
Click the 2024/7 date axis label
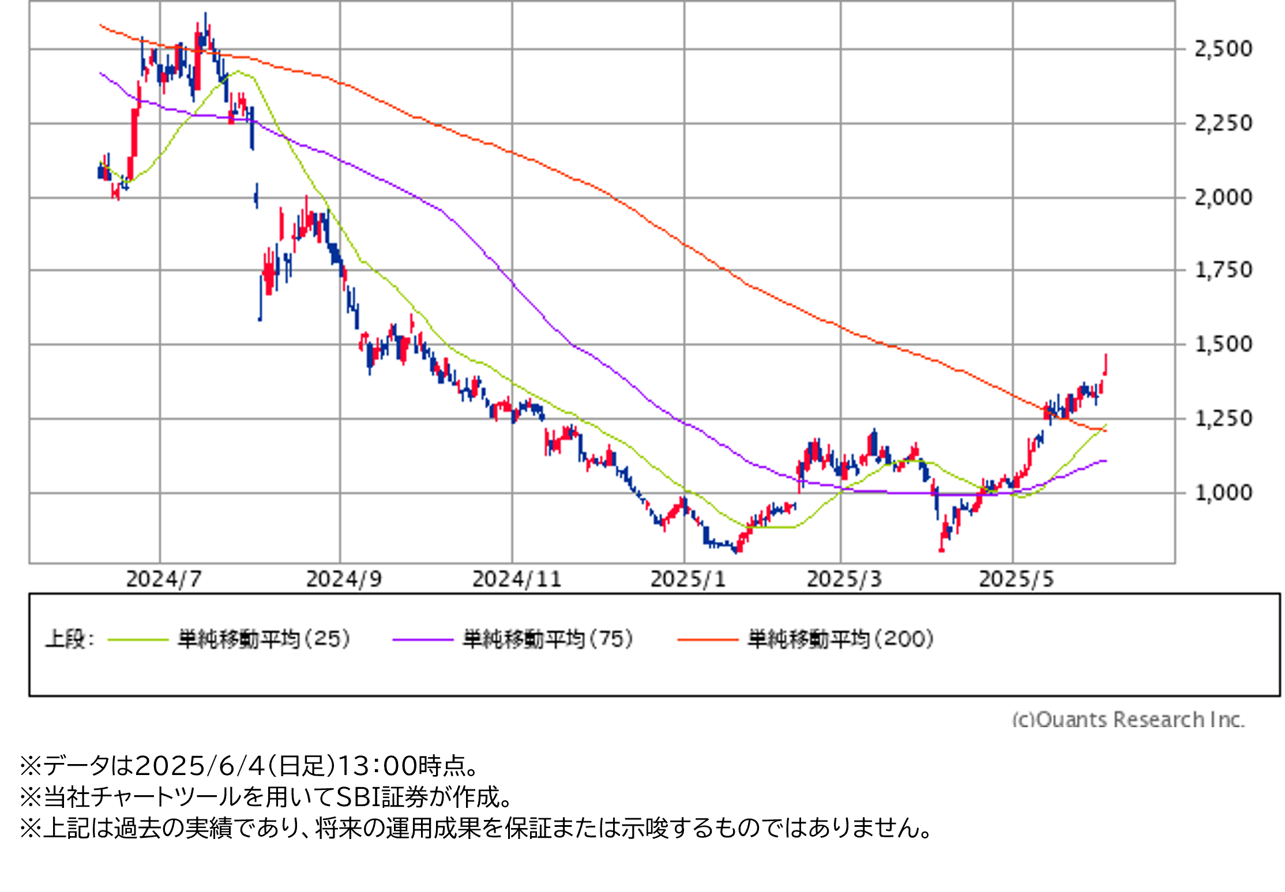pyautogui.click(x=164, y=579)
